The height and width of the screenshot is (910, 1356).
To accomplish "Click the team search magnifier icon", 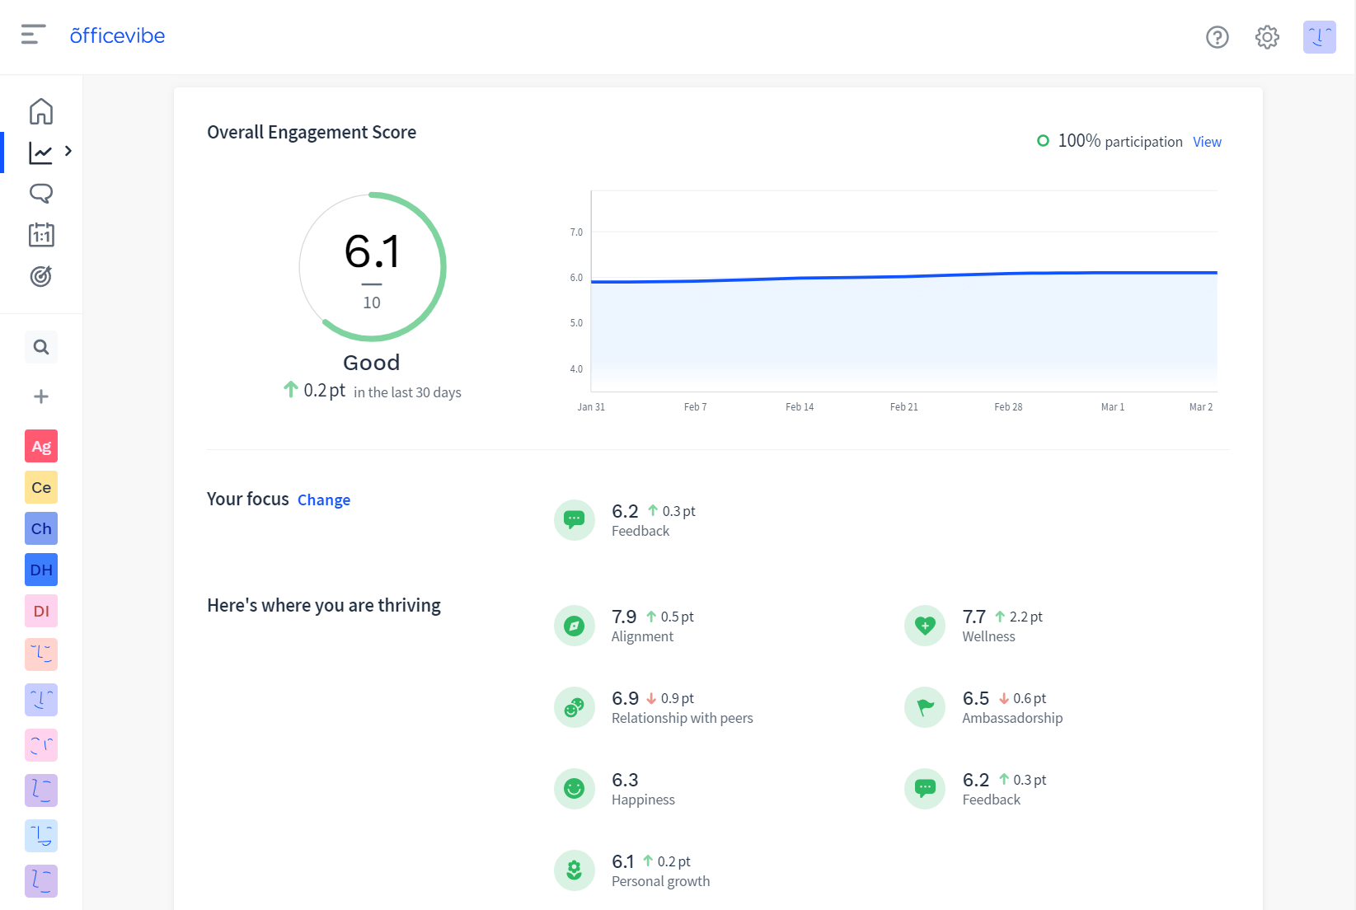I will 40,346.
